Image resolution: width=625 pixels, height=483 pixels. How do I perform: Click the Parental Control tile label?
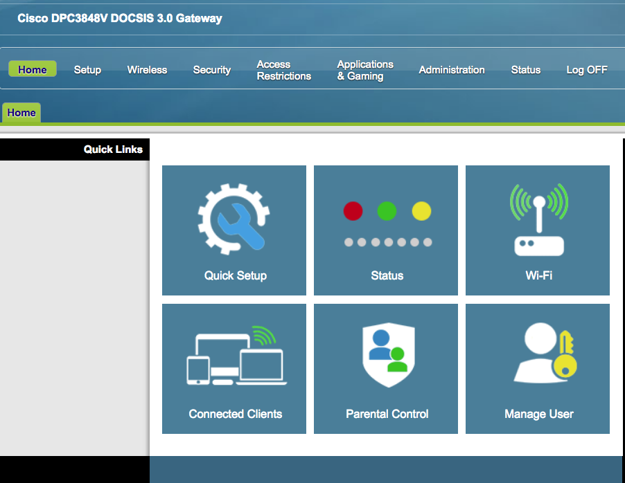387,414
